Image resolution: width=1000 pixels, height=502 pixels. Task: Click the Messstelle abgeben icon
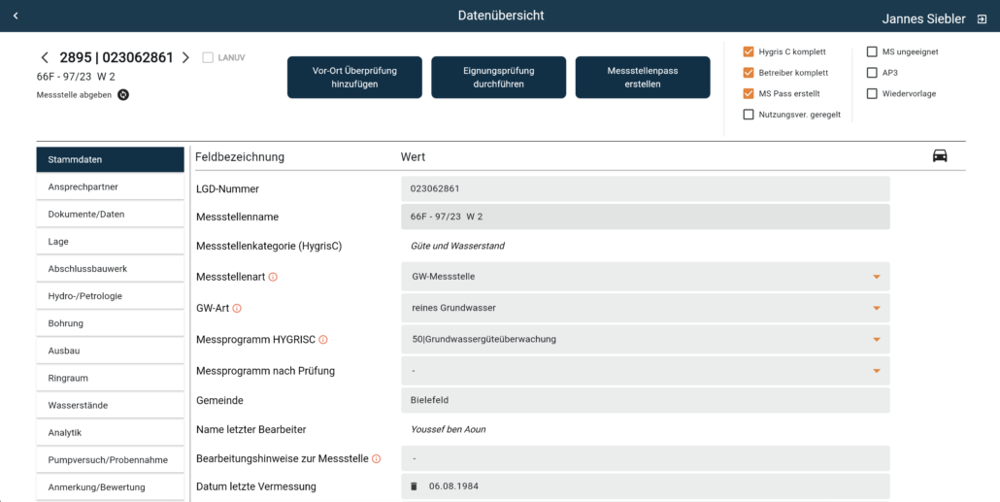tap(123, 94)
